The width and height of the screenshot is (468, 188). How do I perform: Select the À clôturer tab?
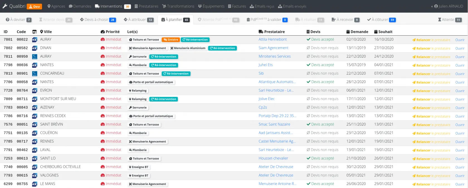tap(381, 20)
